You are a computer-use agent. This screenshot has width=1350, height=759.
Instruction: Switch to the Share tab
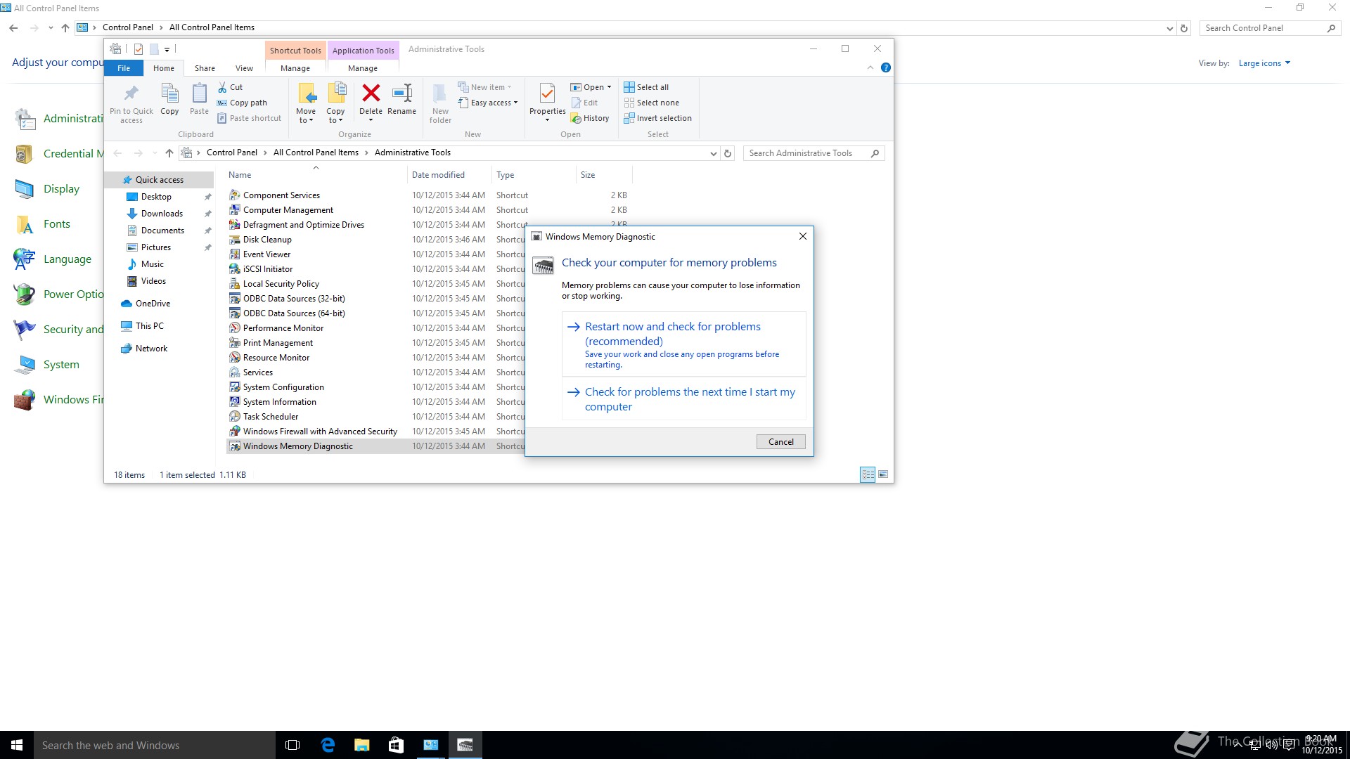tap(205, 68)
